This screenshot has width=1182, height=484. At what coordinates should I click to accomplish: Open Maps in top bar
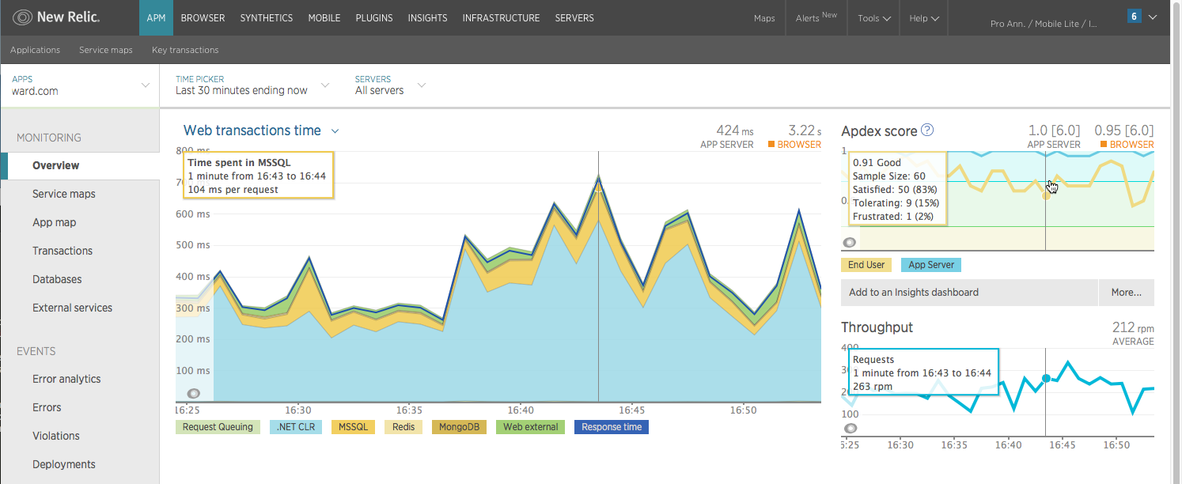(764, 18)
